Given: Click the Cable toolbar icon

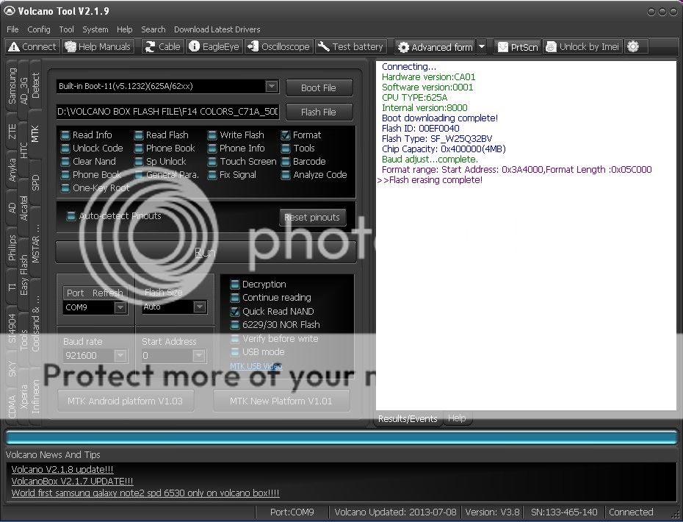Looking at the screenshot, I should (163, 46).
